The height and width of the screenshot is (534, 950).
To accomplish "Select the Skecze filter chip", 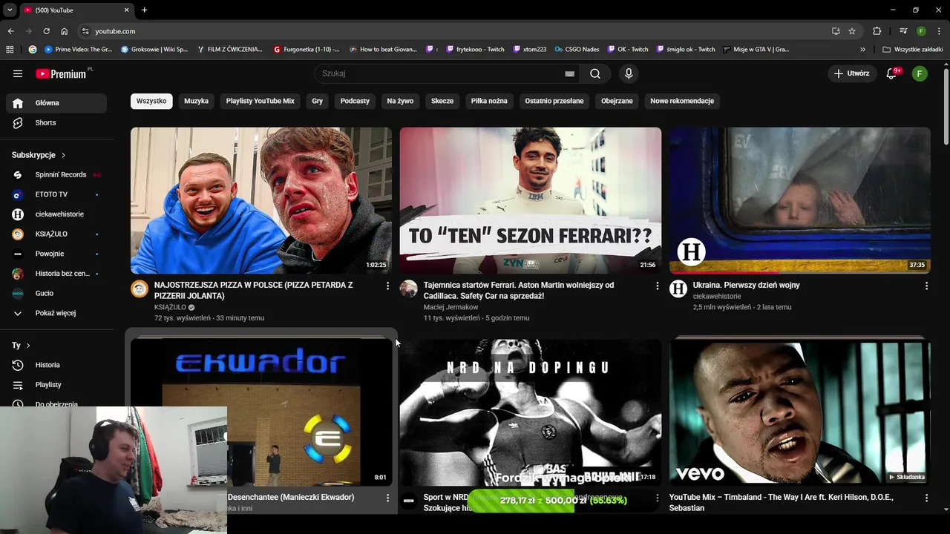I will [x=442, y=101].
